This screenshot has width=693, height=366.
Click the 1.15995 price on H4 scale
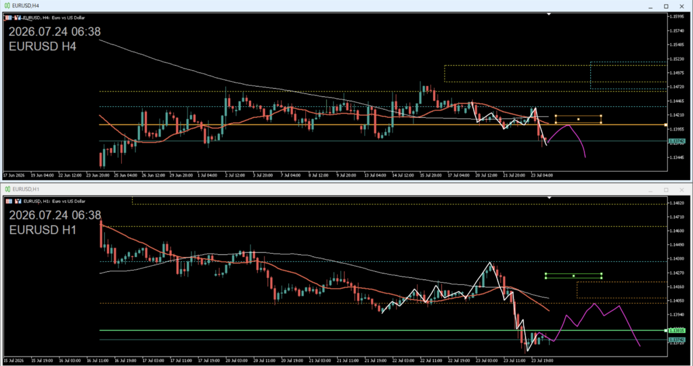coord(677,16)
